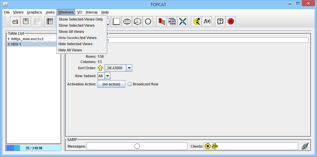Click the (no action) activation button

tap(111, 84)
